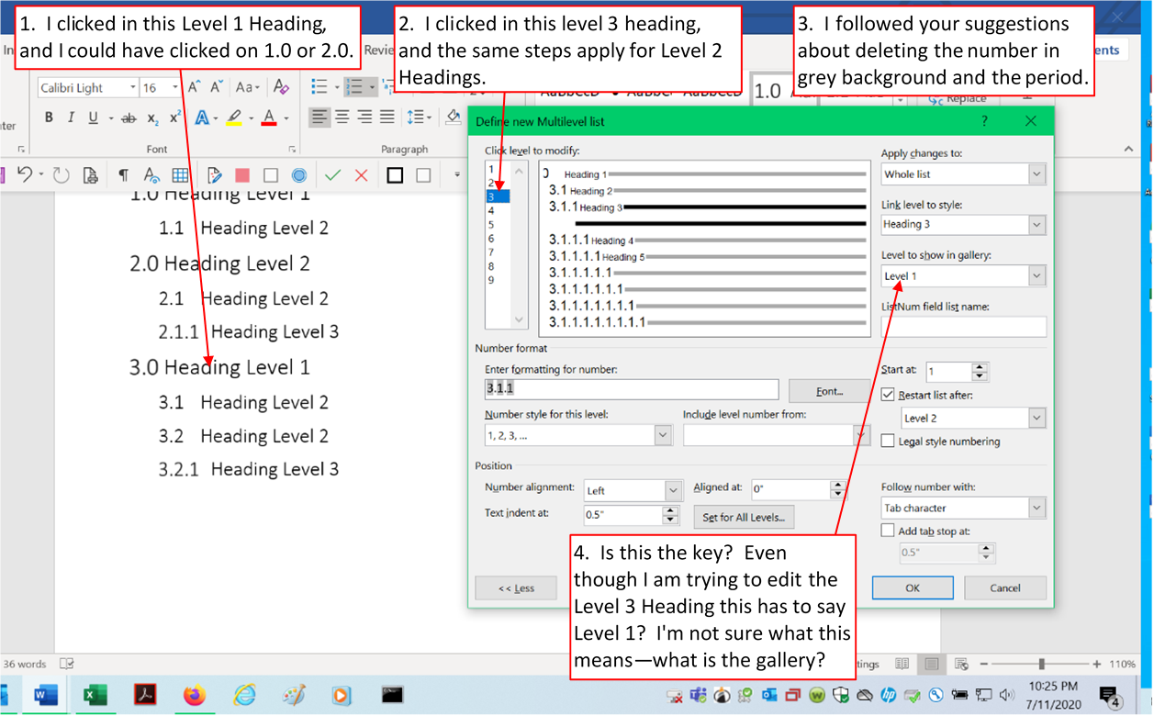Click the << Less button

pyautogui.click(x=516, y=588)
